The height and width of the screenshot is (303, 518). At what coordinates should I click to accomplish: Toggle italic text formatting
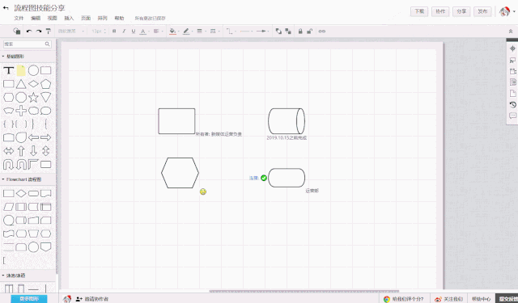coord(124,31)
